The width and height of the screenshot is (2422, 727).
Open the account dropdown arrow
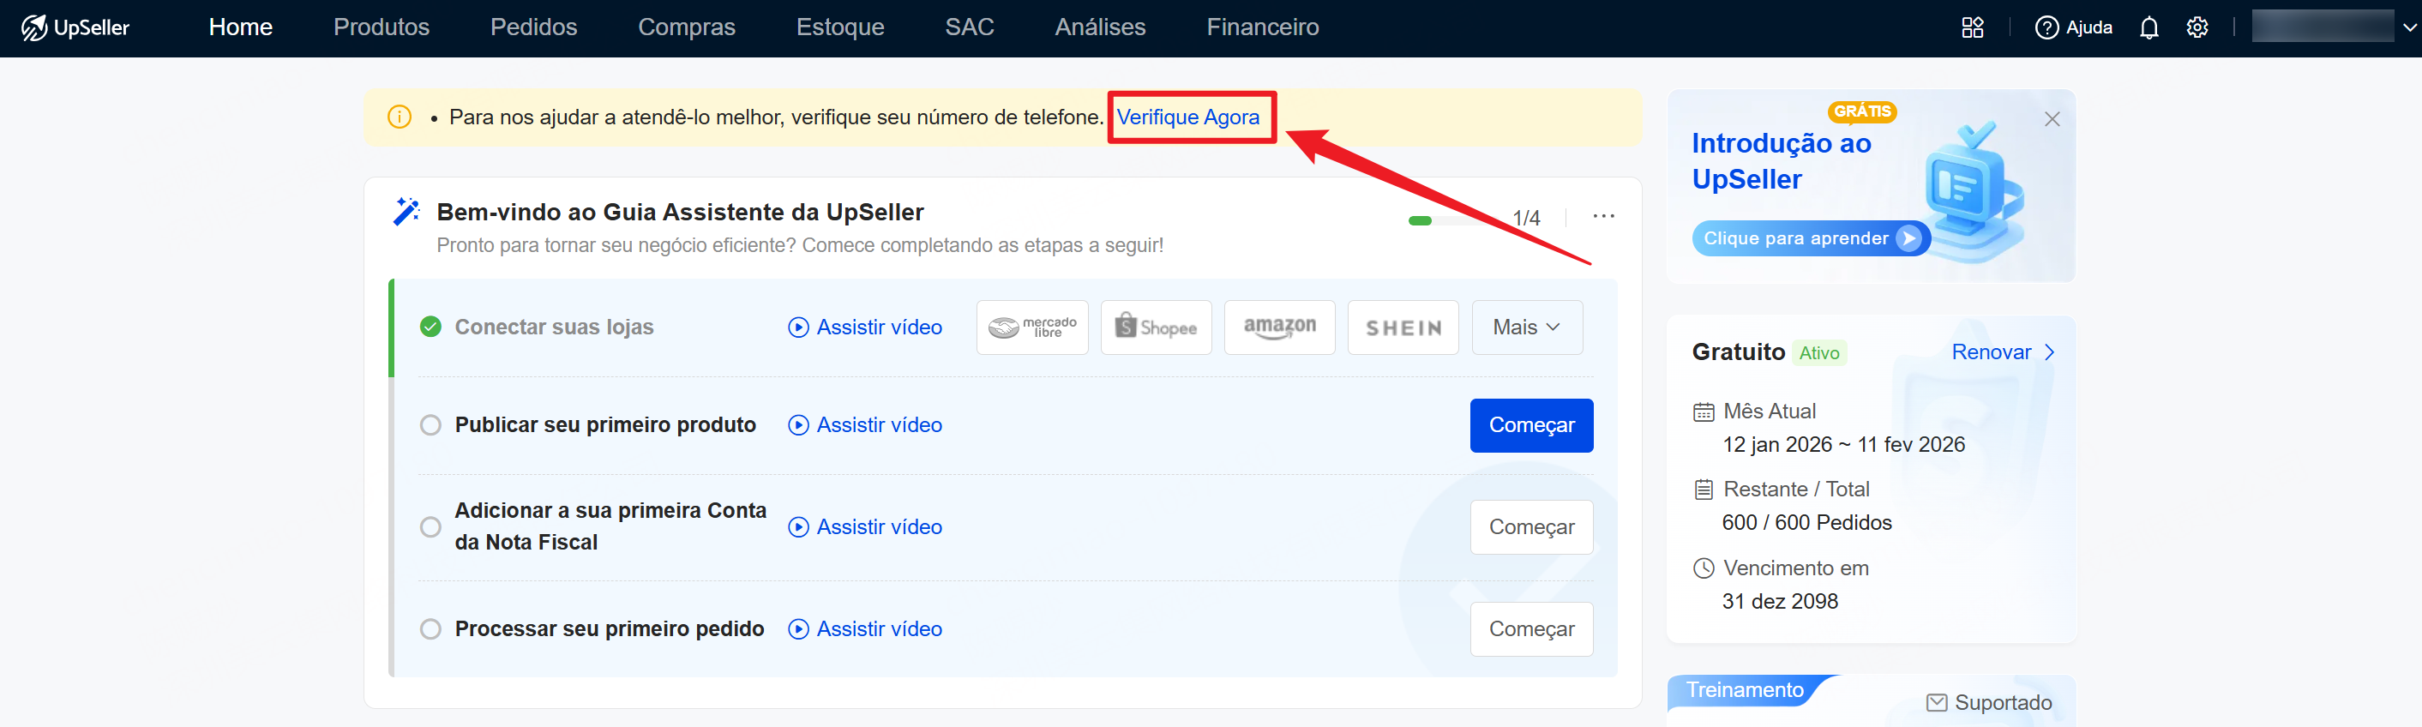pyautogui.click(x=2409, y=27)
